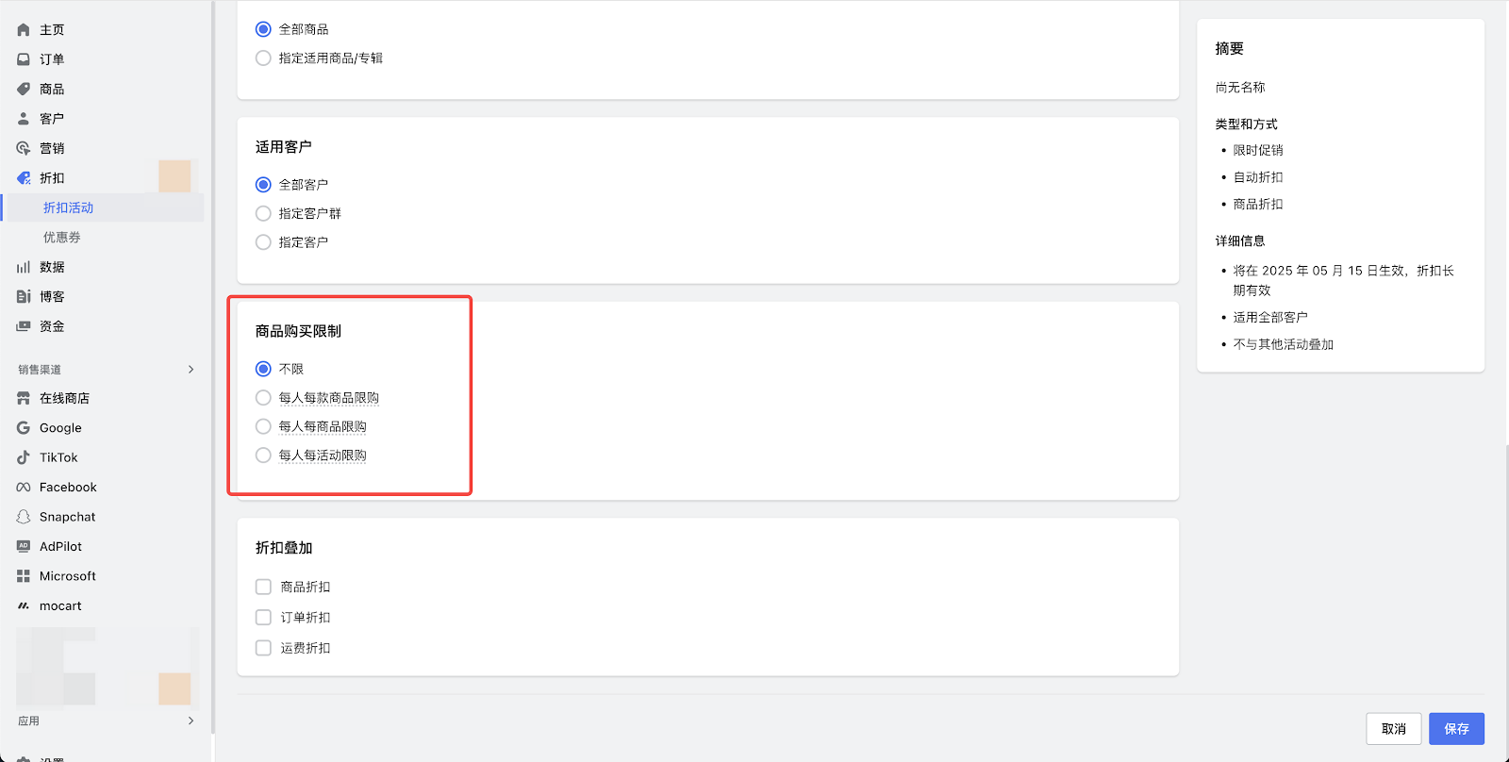Expand the 应用 section chevron

[x=191, y=721]
